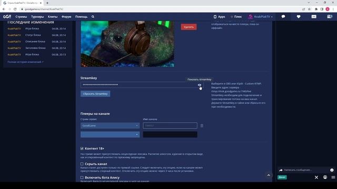The width and height of the screenshot is (337, 189).
Task: Click the GG GoodGame logo
Action: (7, 17)
